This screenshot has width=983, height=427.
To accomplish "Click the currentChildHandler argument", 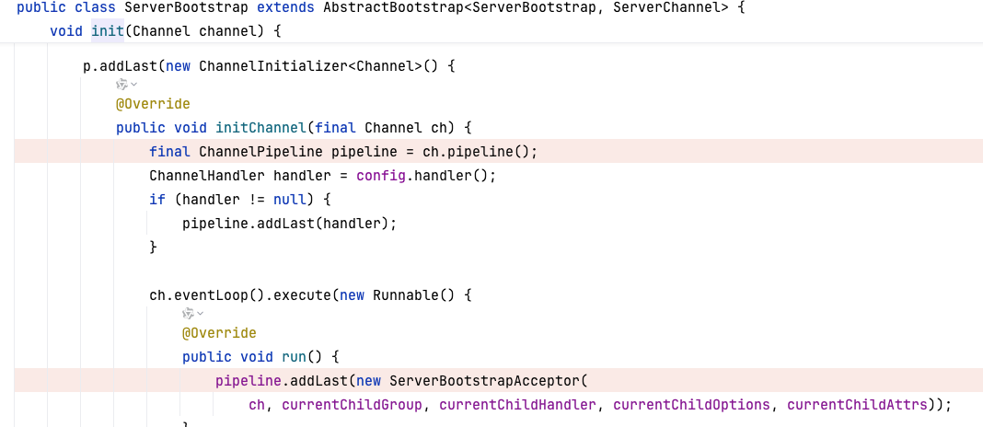I will point(517,405).
